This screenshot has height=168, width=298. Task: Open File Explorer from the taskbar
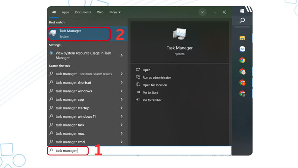click(242, 38)
